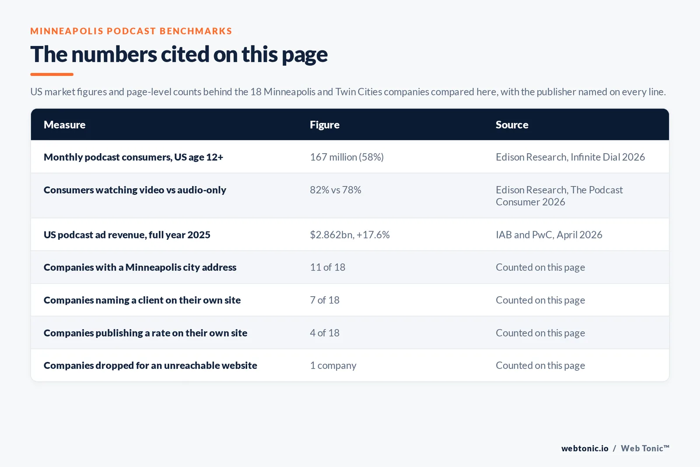Click the $2.862bn, +17.6% figure

pos(350,235)
